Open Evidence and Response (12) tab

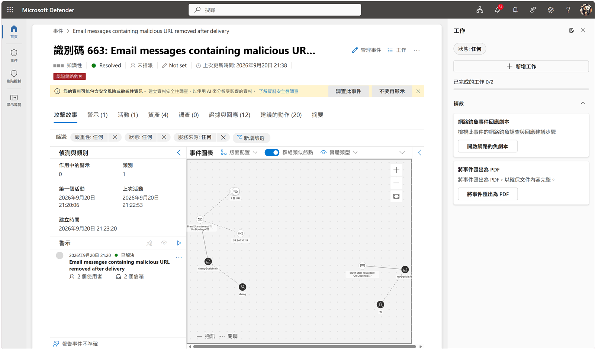229,115
